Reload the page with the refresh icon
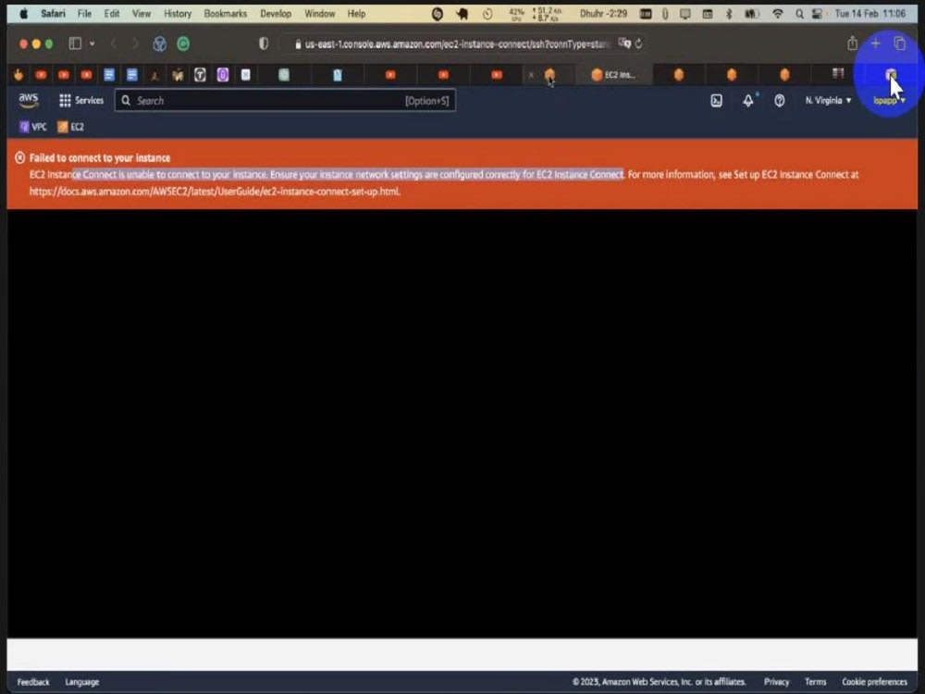Image resolution: width=925 pixels, height=694 pixels. [x=637, y=43]
